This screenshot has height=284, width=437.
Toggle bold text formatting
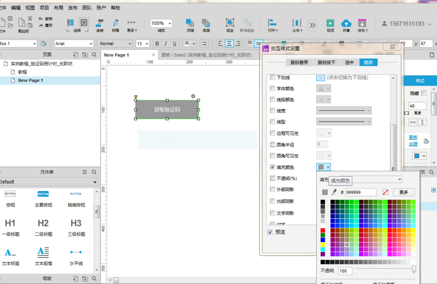tap(157, 43)
